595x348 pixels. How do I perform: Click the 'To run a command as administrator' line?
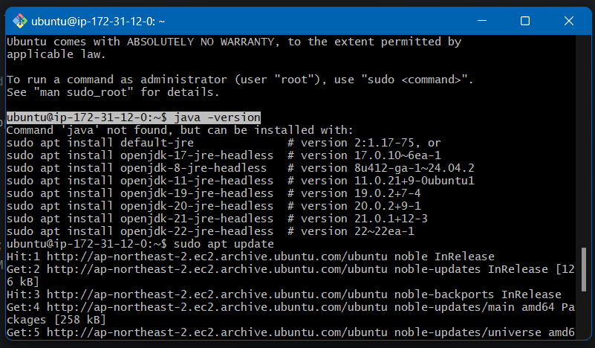(x=240, y=80)
